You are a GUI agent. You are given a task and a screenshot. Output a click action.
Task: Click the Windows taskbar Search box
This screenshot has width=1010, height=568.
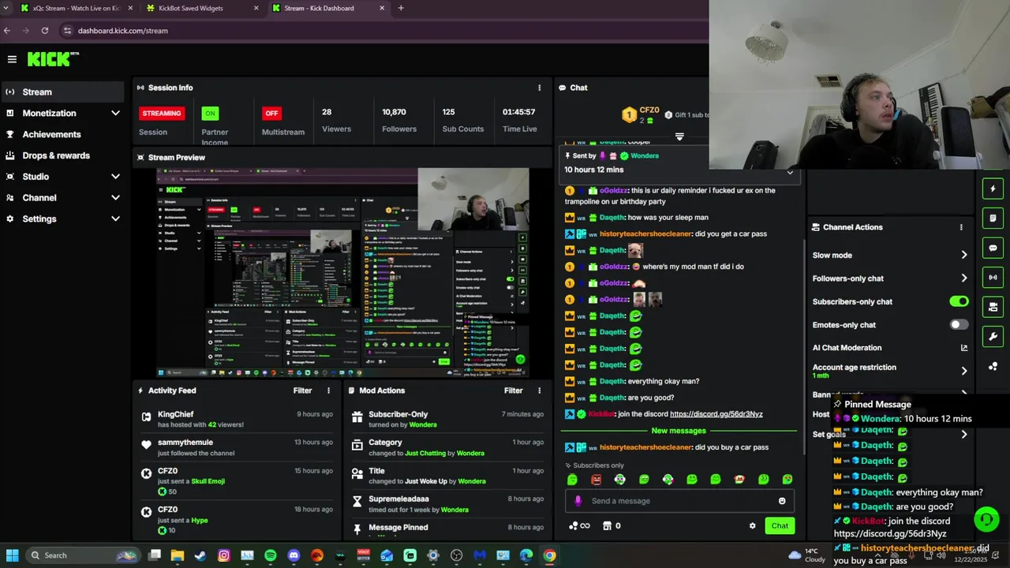pyautogui.click(x=82, y=555)
